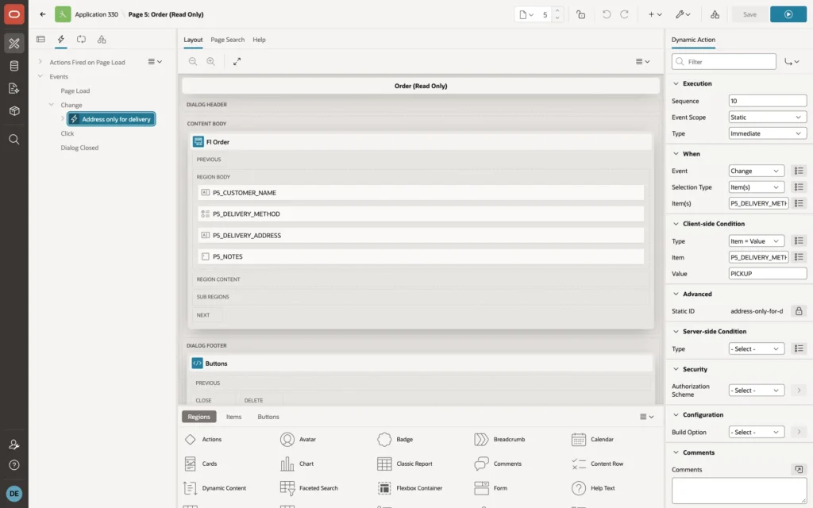The width and height of the screenshot is (813, 508).
Task: Open the Utilities wrench menu
Action: point(683,14)
